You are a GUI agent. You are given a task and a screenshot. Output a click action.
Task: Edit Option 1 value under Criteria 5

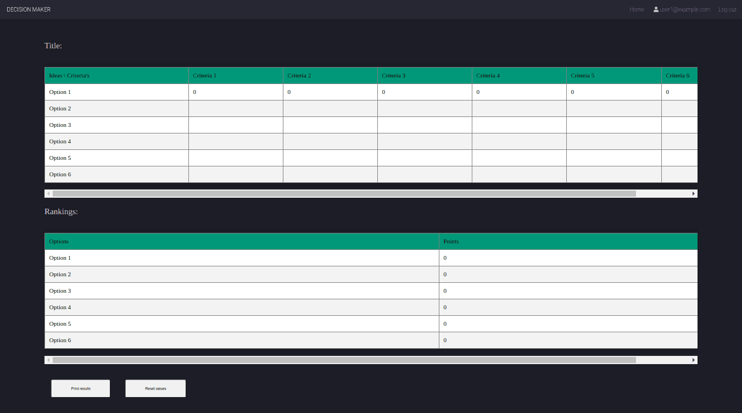tap(613, 92)
